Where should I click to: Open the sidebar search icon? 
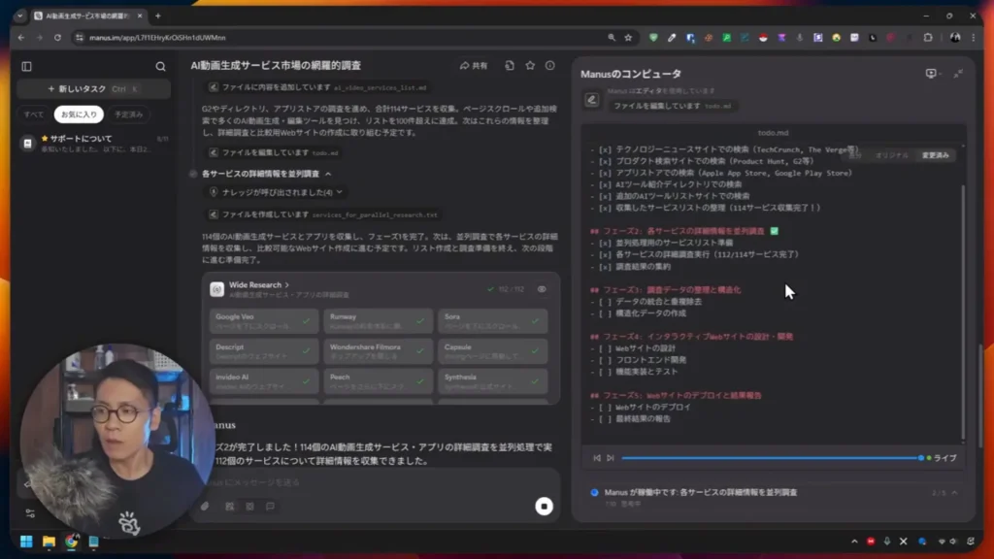[160, 67]
